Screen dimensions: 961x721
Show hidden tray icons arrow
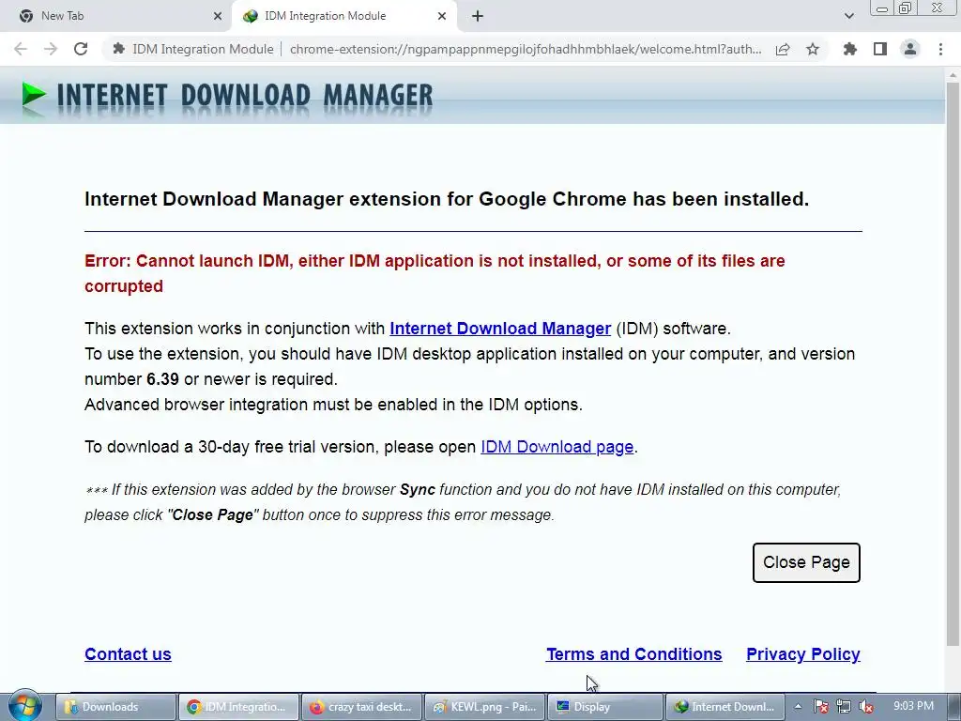[x=798, y=707]
